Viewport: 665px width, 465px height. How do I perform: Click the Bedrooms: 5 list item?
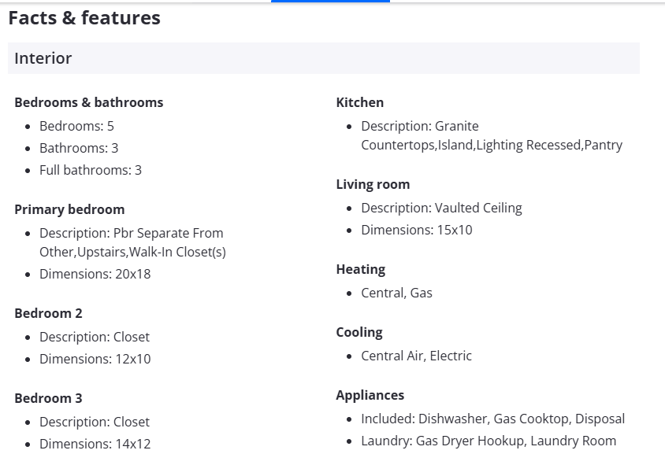pyautogui.click(x=76, y=126)
